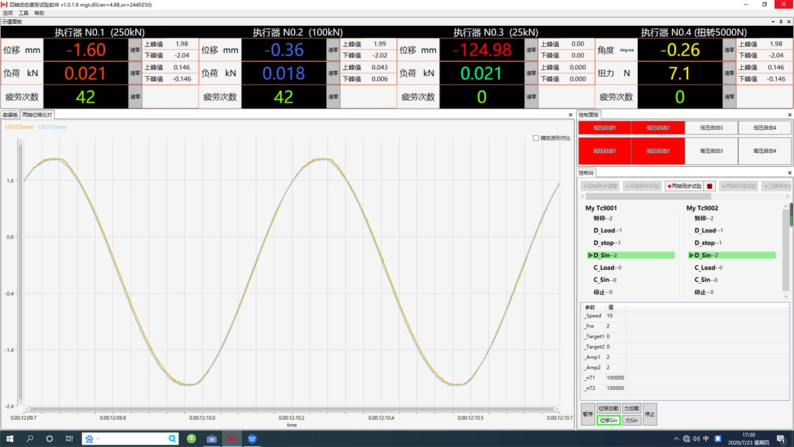
Task: Open Windows Task View on taskbar
Action: (69, 438)
